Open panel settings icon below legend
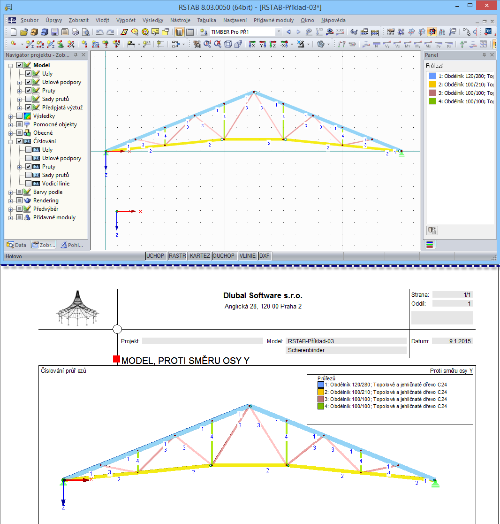500x524 pixels. (432, 231)
